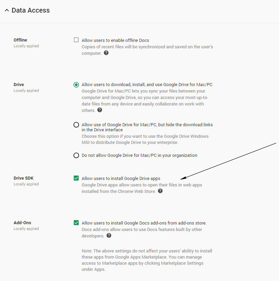Open help icon for Docs add-ons description
This screenshot has width=279, height=281.
pyautogui.click(x=109, y=236)
